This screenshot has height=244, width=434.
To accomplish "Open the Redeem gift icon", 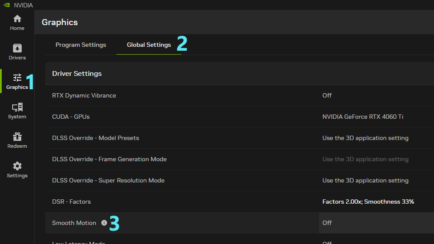I will click(x=17, y=137).
